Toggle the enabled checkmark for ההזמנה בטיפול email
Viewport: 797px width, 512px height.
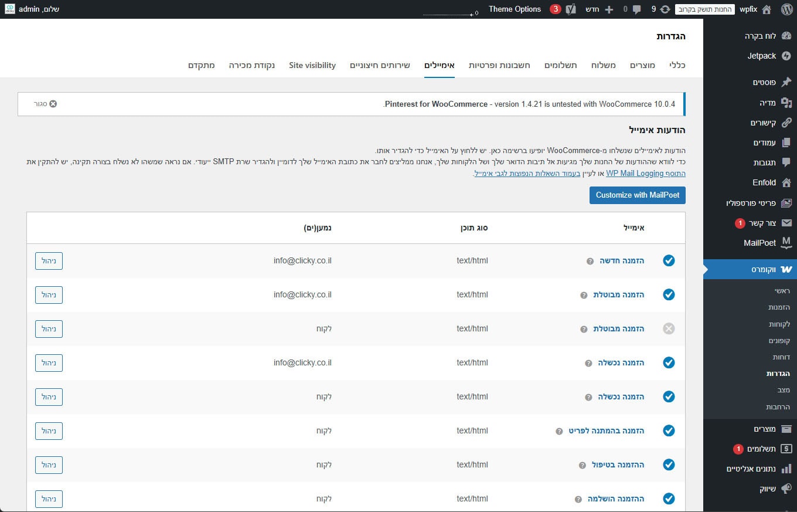[x=669, y=465]
